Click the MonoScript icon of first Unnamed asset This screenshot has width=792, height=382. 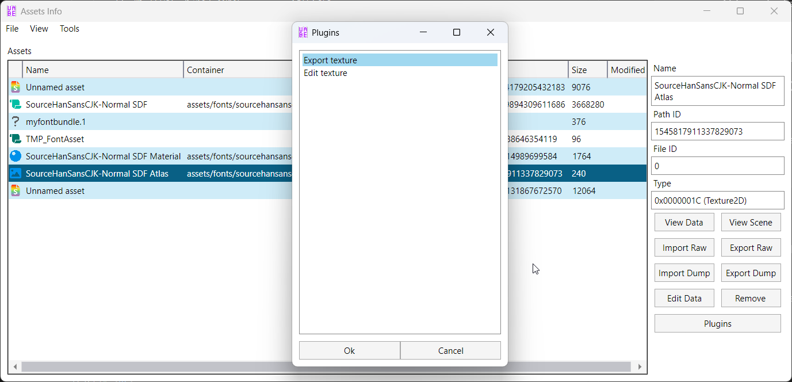[16, 87]
